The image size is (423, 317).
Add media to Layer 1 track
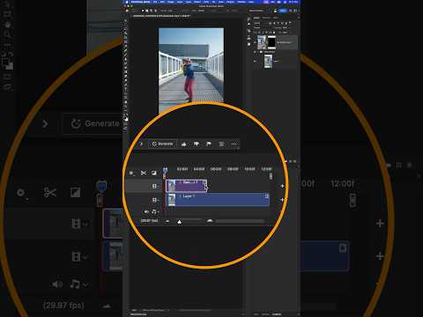282,200
